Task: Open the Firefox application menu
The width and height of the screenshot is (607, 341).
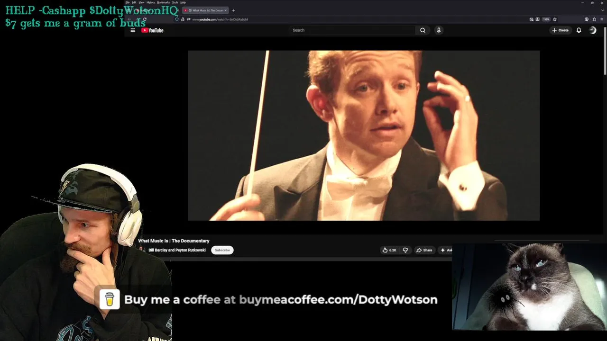Action: 602,19
